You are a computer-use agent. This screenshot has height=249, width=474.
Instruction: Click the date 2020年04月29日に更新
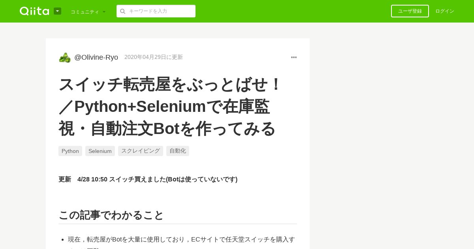154,57
